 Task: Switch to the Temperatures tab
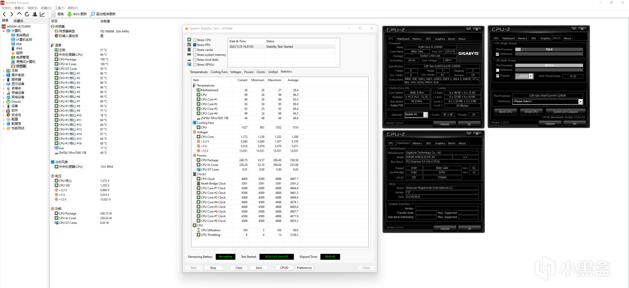point(199,72)
